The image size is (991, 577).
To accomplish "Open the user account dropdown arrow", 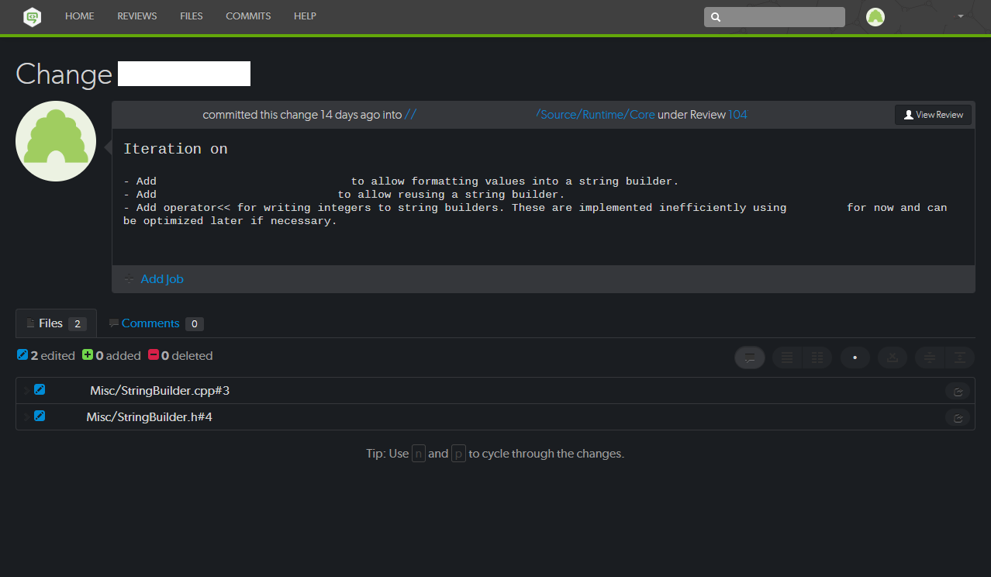I will [961, 16].
